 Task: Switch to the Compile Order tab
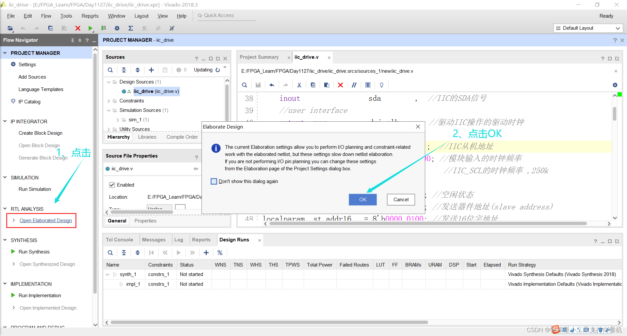(x=182, y=137)
